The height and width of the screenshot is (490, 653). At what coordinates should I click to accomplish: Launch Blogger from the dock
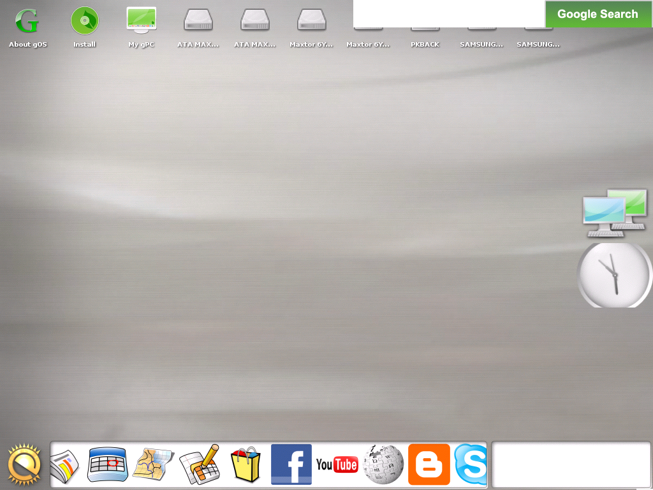[x=429, y=464]
